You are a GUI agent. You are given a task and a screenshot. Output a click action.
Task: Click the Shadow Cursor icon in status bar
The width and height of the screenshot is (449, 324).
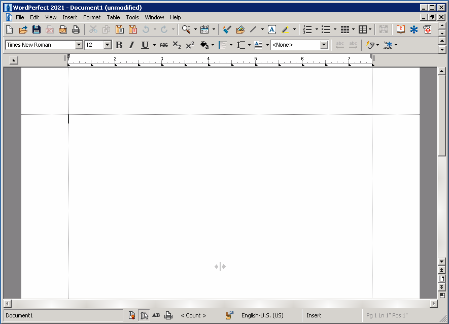coord(144,315)
